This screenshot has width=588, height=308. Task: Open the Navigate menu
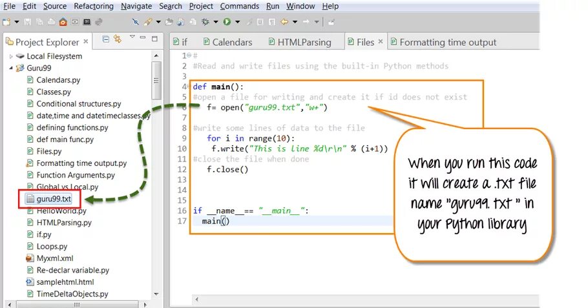(x=136, y=6)
